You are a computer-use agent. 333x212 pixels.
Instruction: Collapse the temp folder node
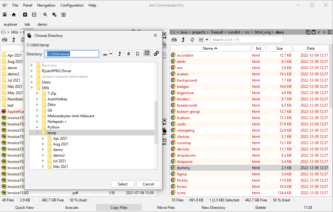38,133
